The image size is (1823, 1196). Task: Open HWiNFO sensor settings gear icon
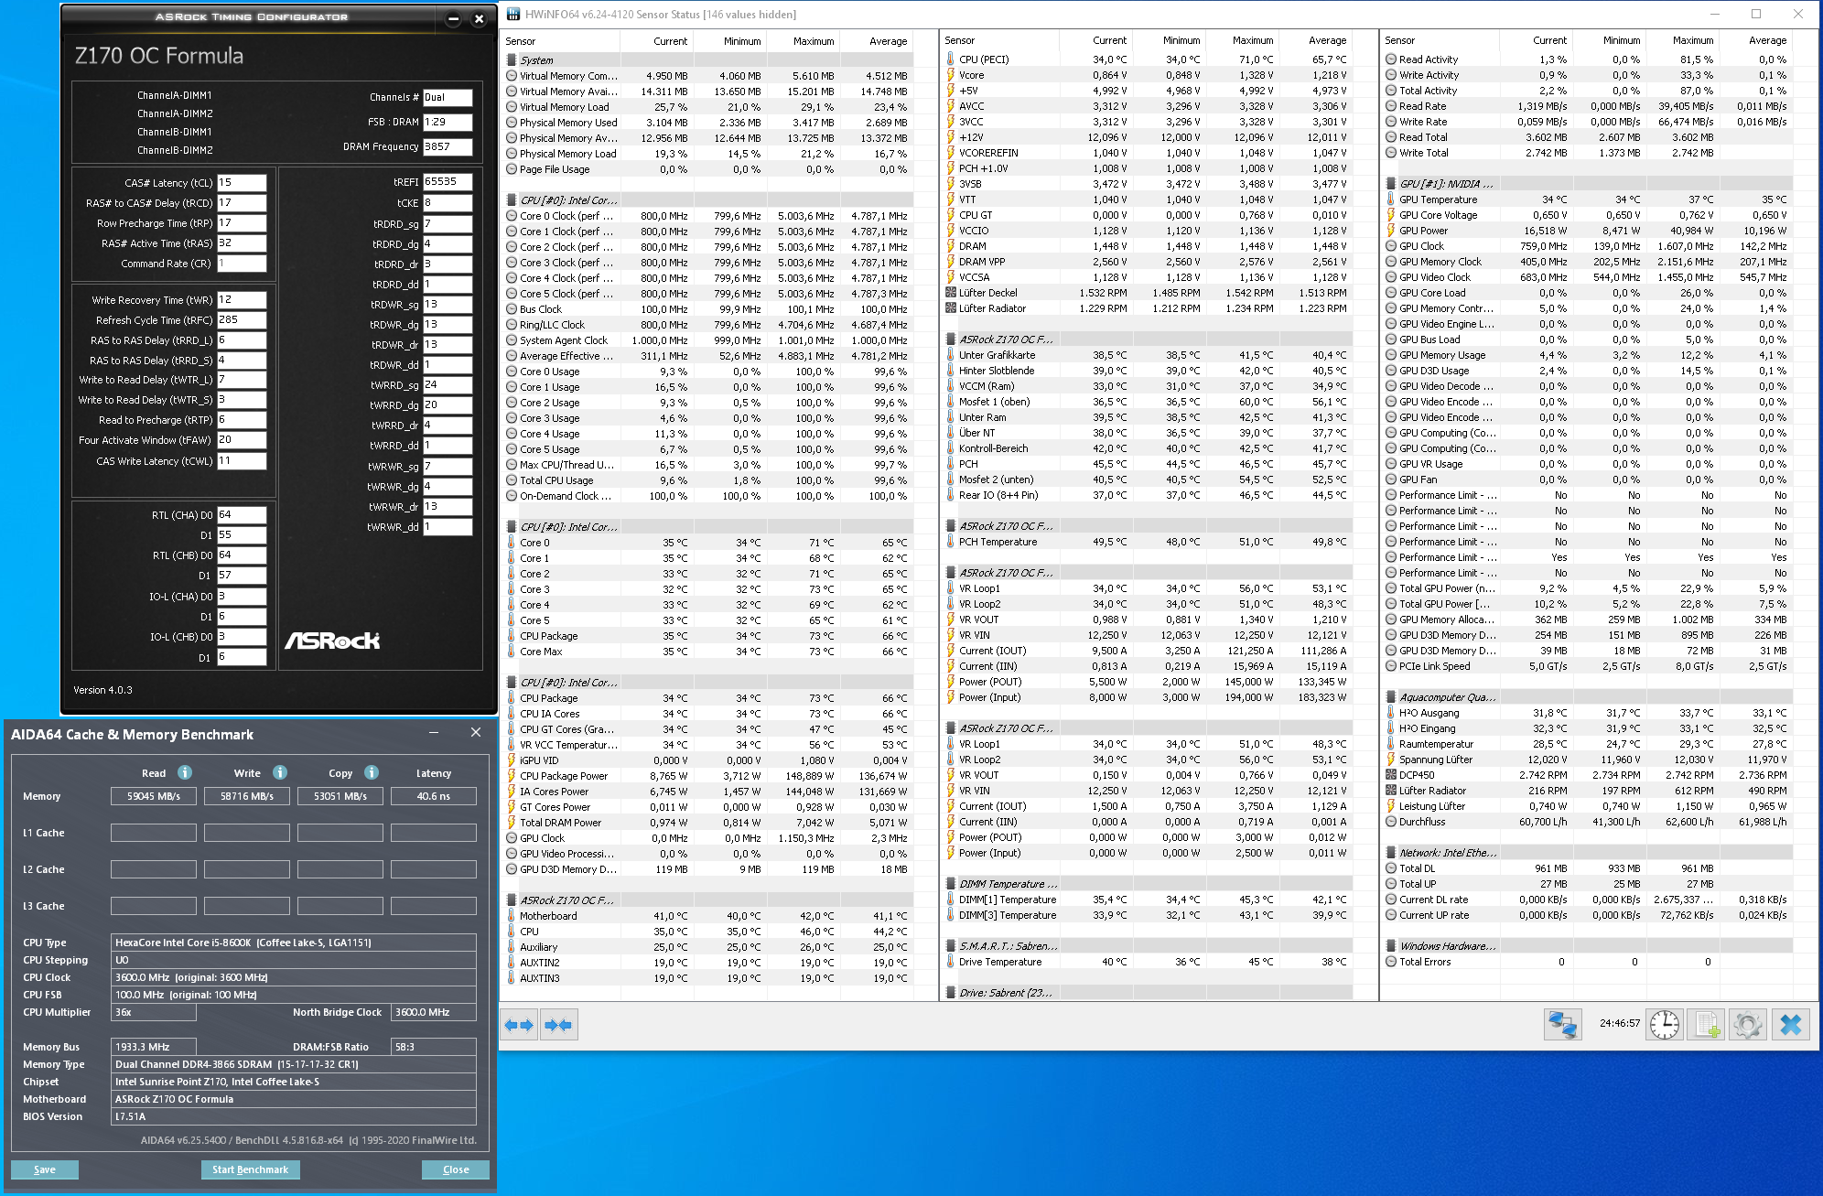tap(1747, 1025)
